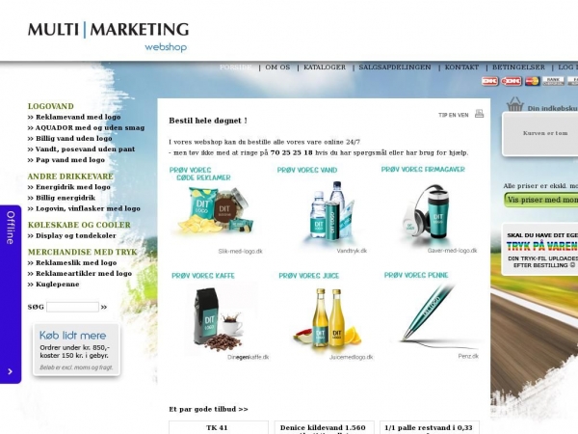Click the Multi Marketing webshop logo
578x434 pixels.
point(108,35)
